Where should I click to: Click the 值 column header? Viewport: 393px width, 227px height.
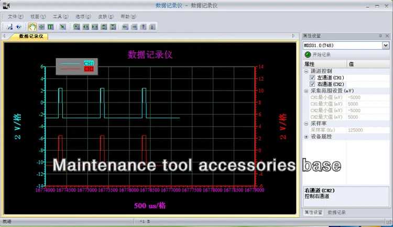point(368,64)
